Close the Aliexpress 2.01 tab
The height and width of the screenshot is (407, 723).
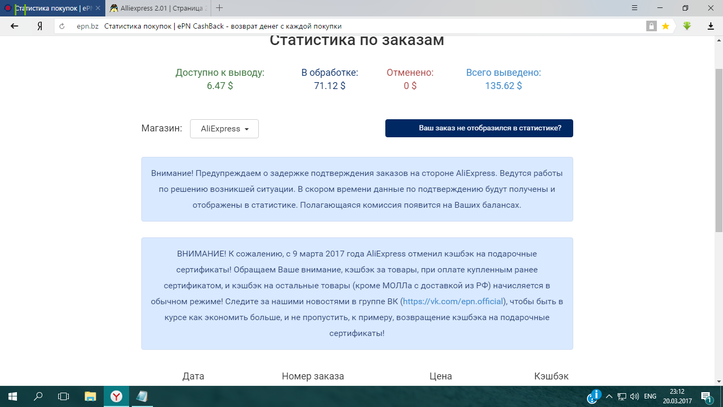[x=206, y=8]
